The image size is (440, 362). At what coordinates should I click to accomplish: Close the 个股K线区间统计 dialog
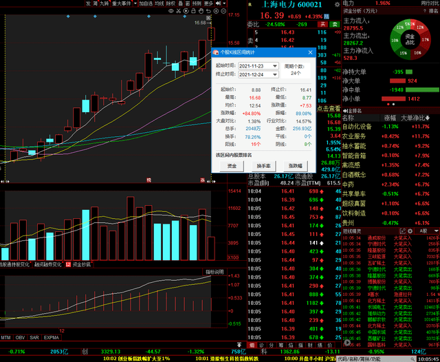310,52
